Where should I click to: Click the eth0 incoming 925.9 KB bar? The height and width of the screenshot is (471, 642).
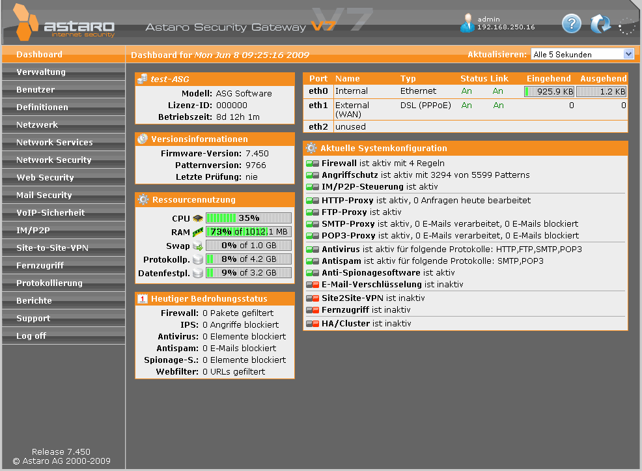pos(549,91)
